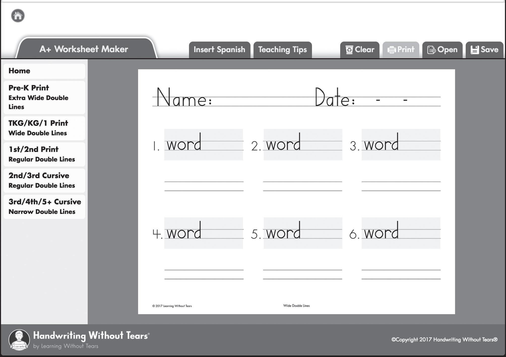Image resolution: width=506 pixels, height=357 pixels.
Task: Click the A+ Worksheet Maker title tab
Action: click(84, 49)
